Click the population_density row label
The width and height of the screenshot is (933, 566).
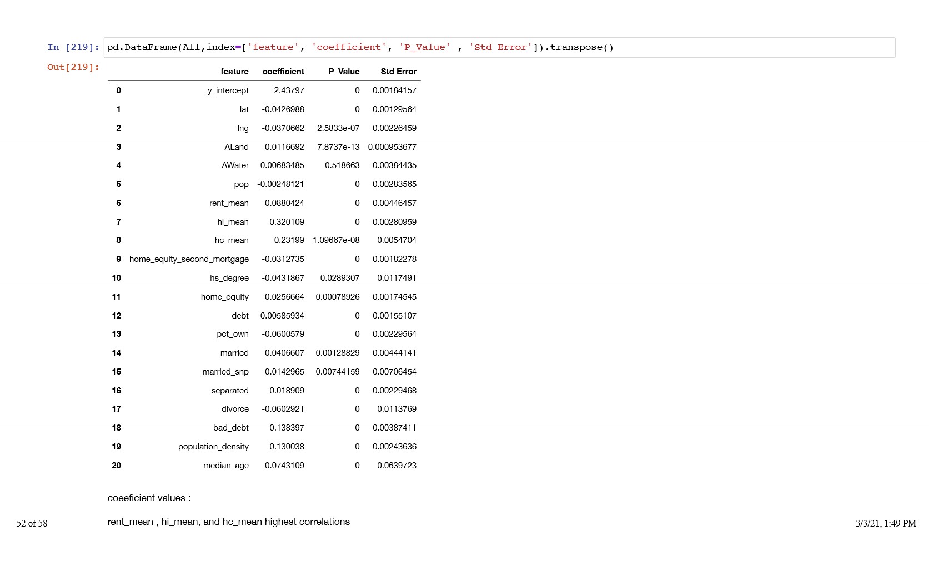213,447
